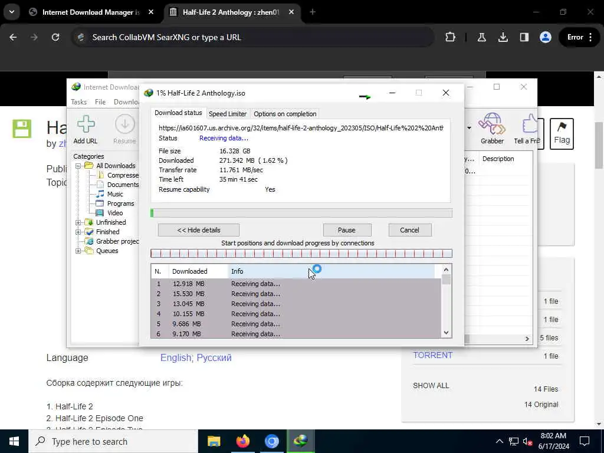The width and height of the screenshot is (604, 453).
Task: Switch to the Speed Limiter tab
Action: [228, 114]
